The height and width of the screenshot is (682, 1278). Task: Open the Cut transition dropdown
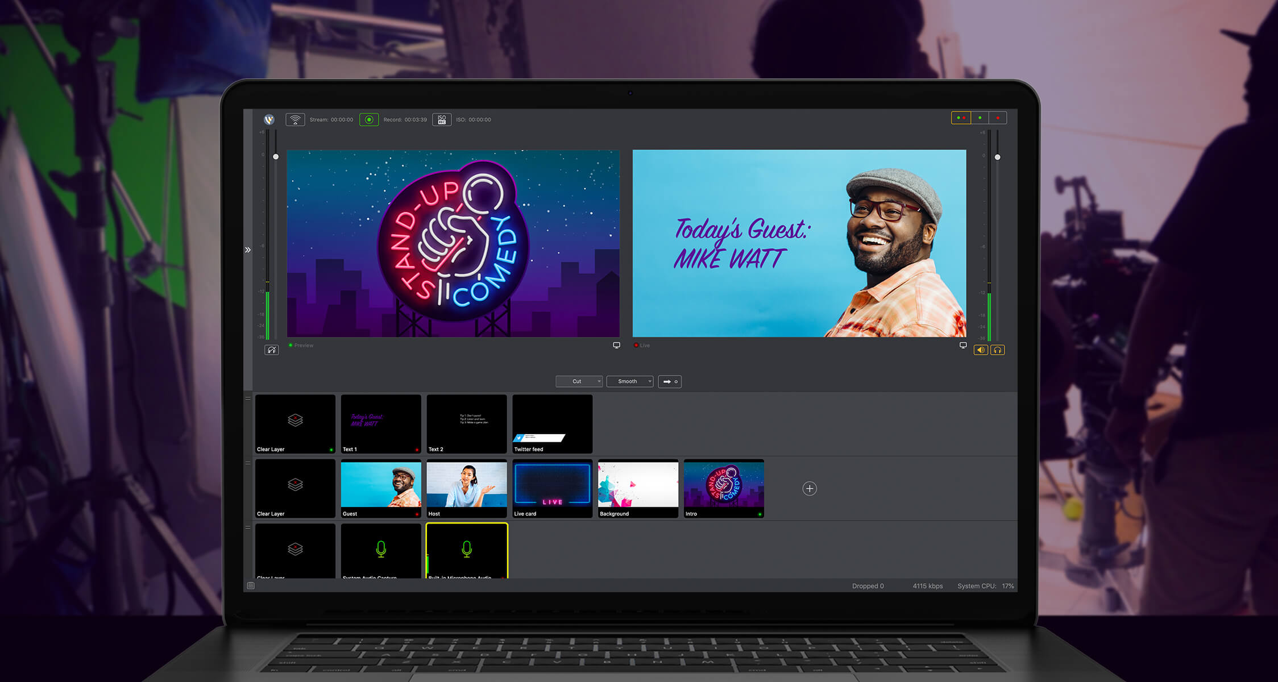[x=579, y=381]
